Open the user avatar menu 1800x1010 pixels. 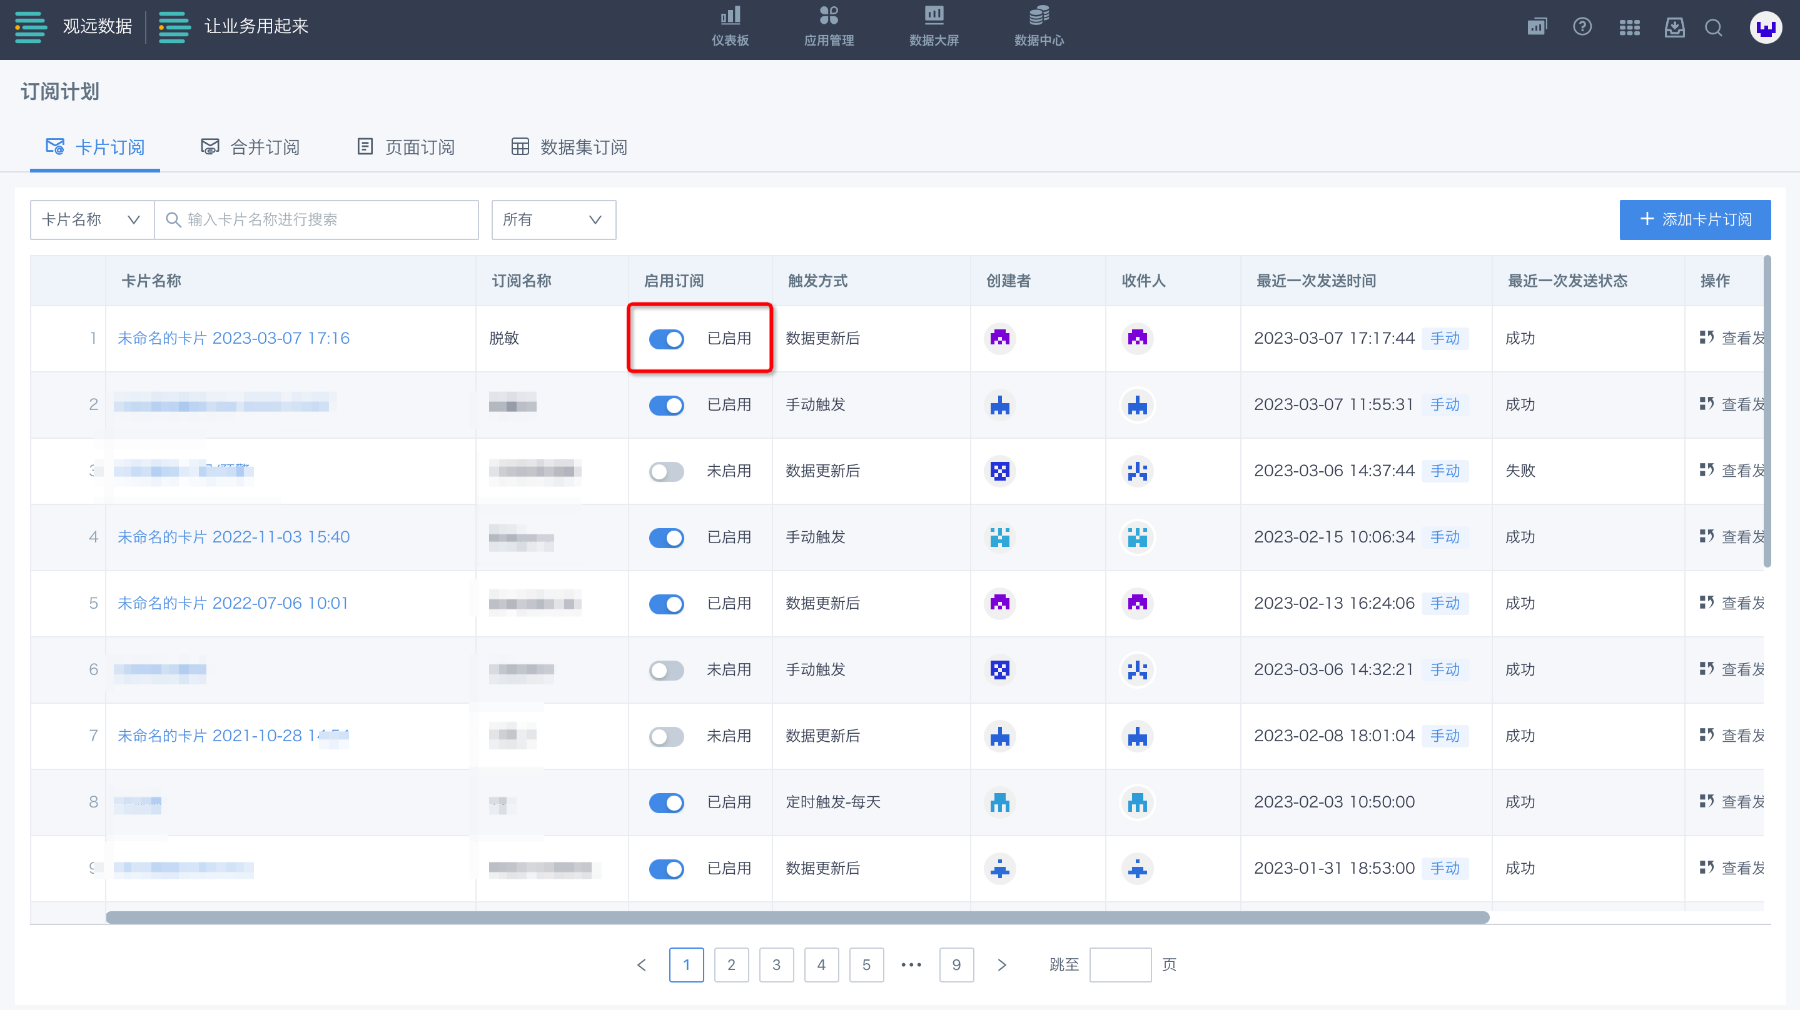(1766, 28)
